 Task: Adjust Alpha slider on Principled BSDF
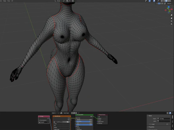[84, 125]
